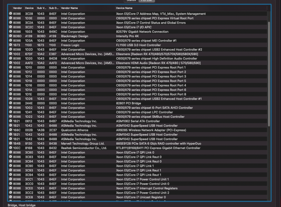Click the lookup icon for Xeon E5 Unicast Register 0
This screenshot has width=281, height=207.
click(x=11, y=197)
